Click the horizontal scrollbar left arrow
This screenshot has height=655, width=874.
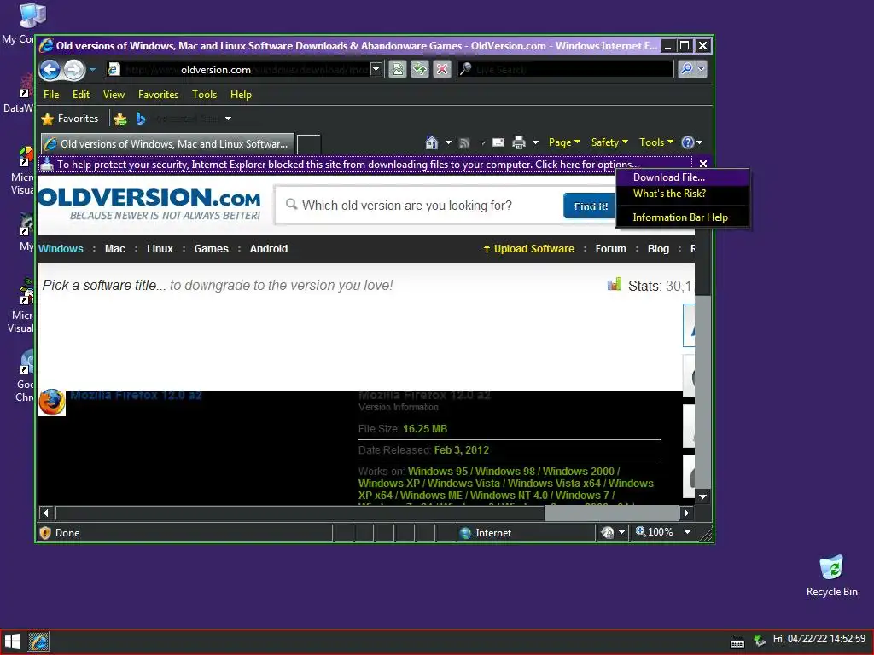[46, 513]
